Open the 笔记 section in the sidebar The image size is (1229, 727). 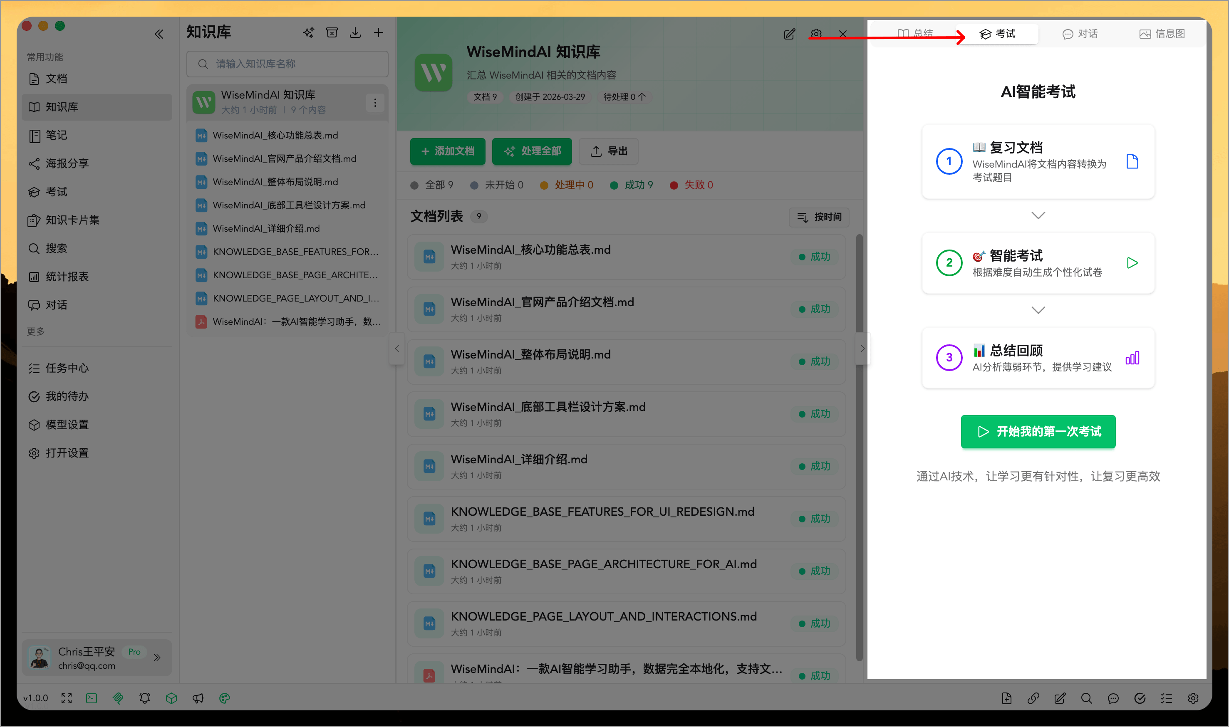[55, 135]
